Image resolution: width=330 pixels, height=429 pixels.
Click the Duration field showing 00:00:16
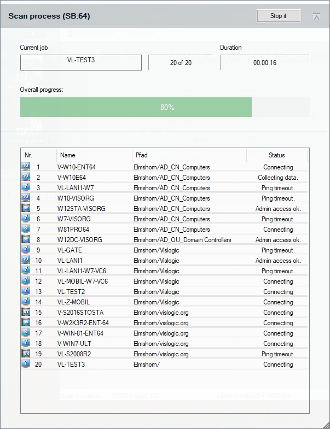point(264,62)
